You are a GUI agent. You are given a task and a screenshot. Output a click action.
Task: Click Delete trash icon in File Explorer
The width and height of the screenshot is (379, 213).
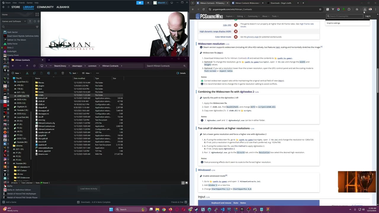[62, 73]
